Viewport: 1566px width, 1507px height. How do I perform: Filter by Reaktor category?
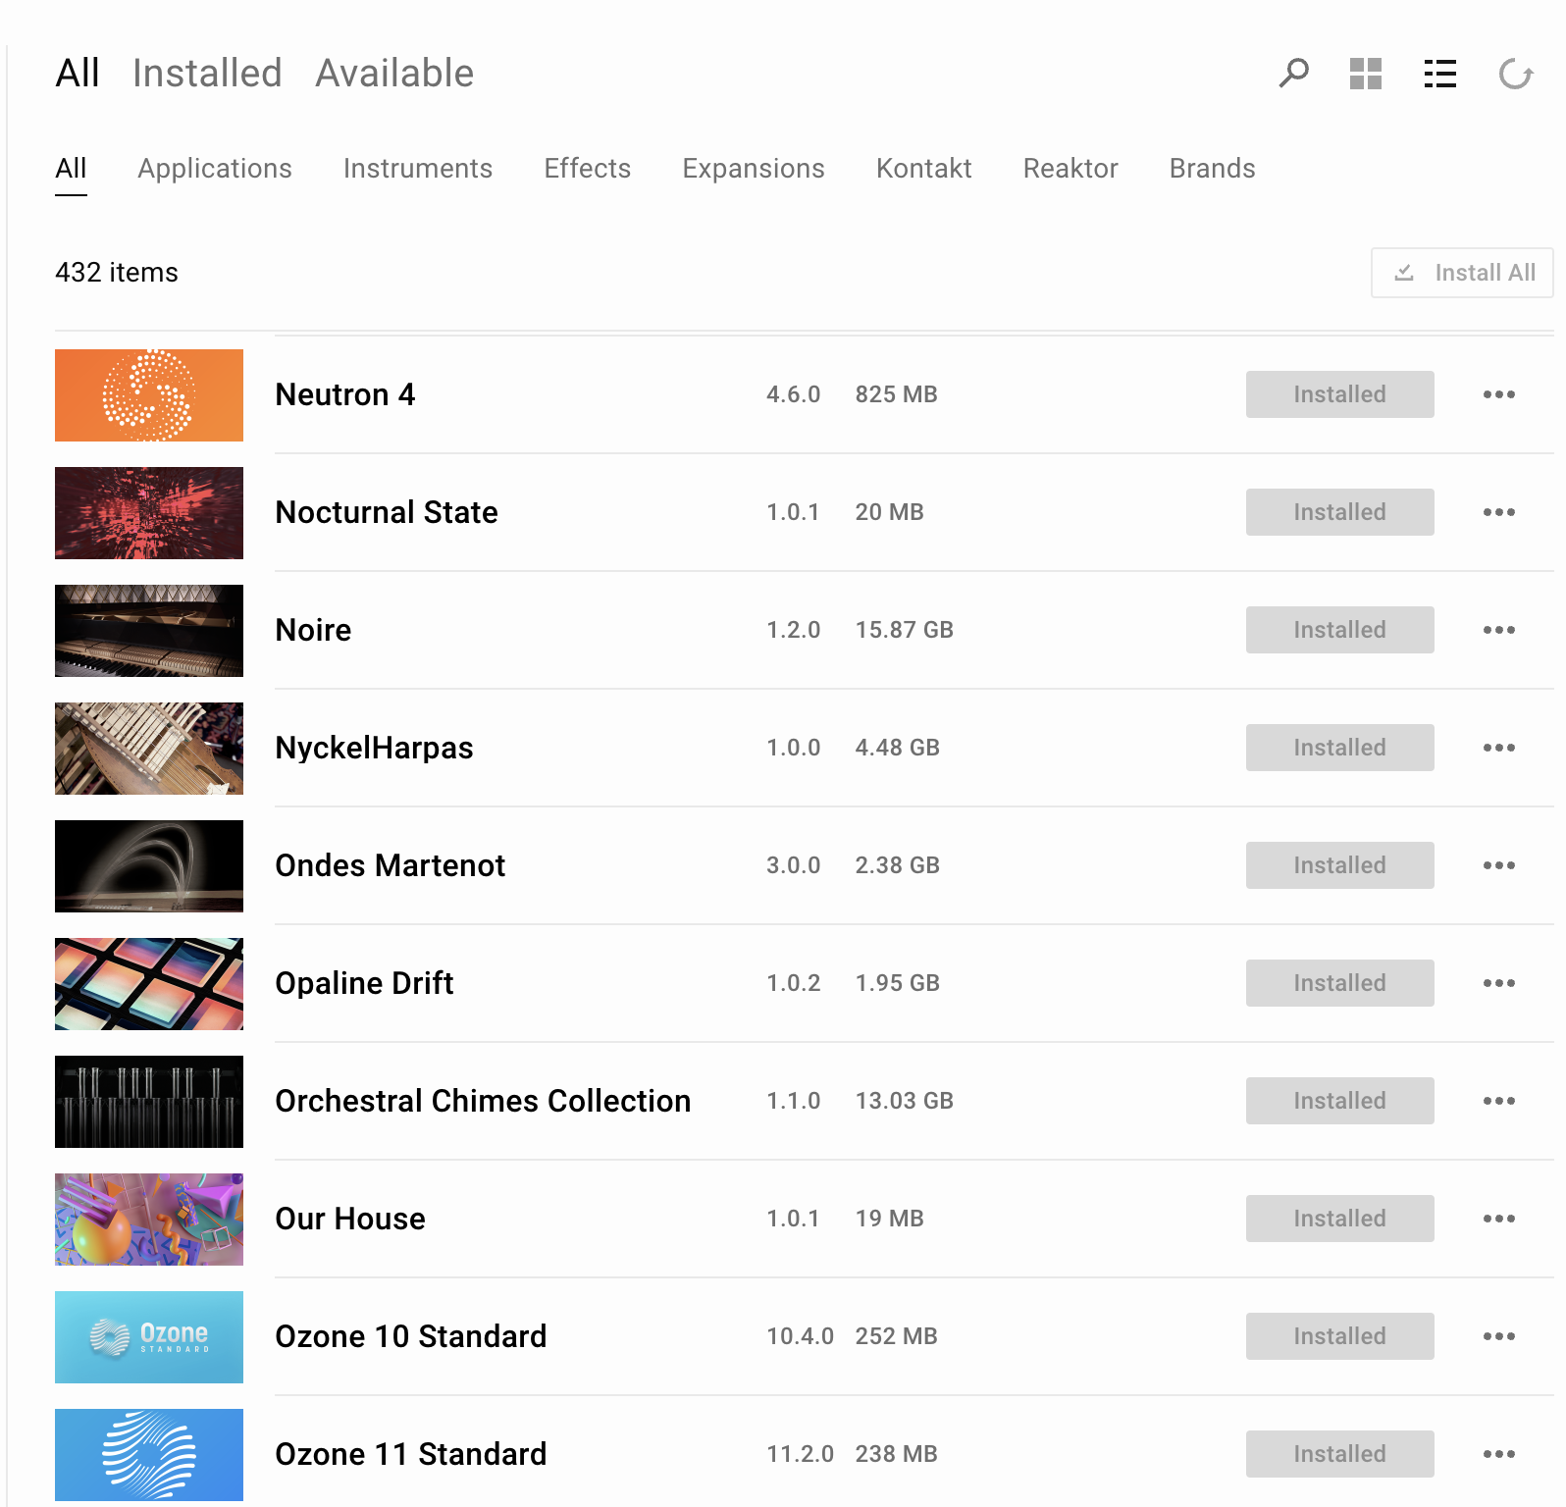1070,169
